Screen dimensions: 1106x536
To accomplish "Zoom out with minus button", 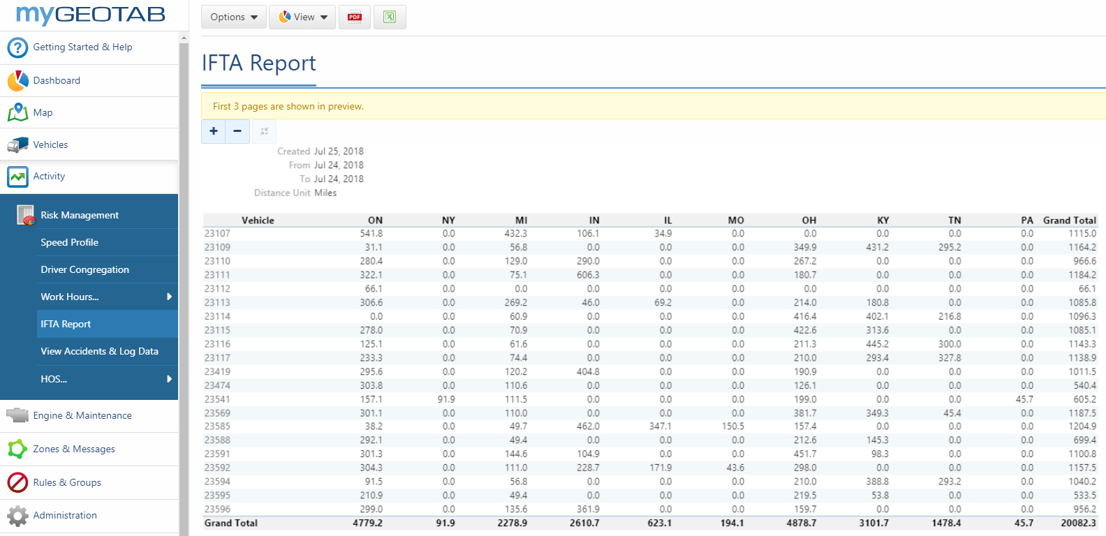I will 237,131.
